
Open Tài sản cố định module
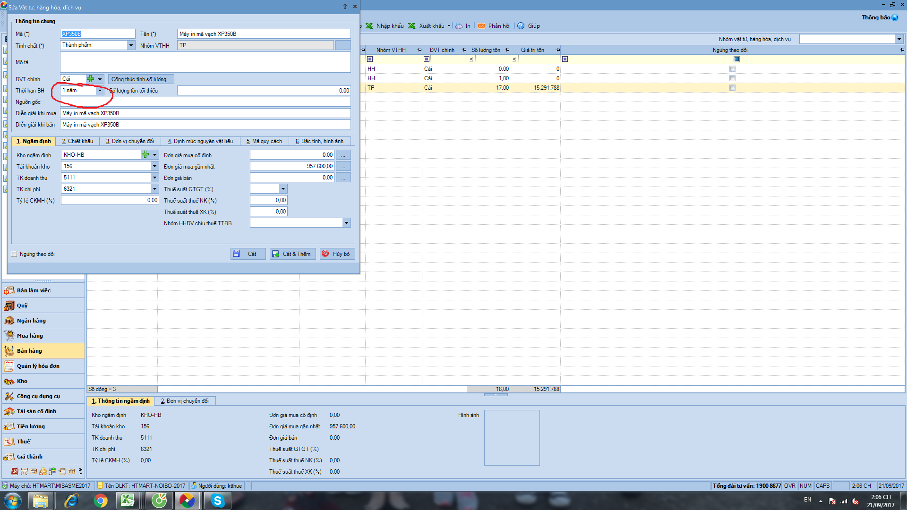(x=36, y=411)
